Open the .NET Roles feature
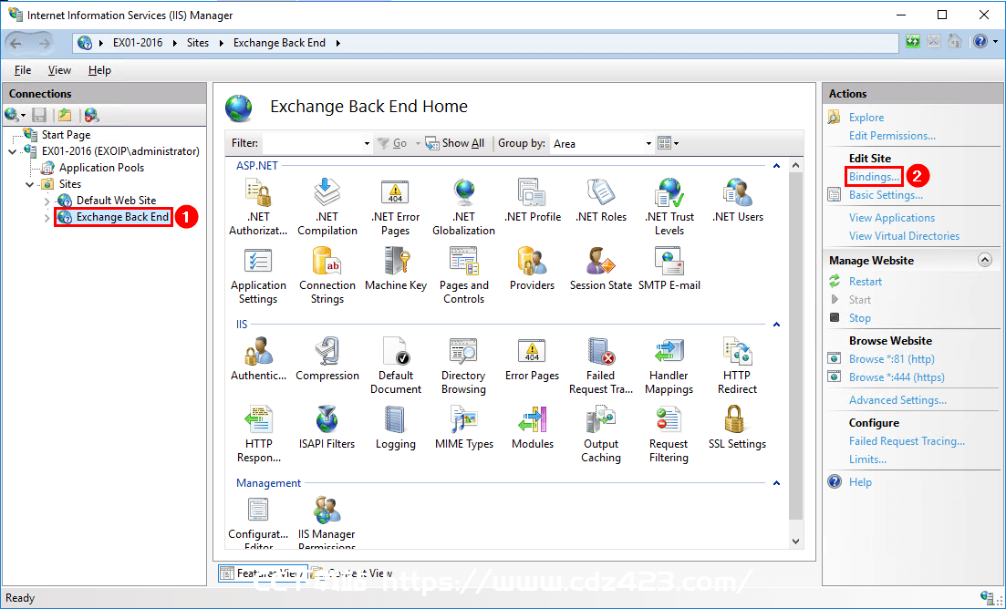 coord(601,201)
